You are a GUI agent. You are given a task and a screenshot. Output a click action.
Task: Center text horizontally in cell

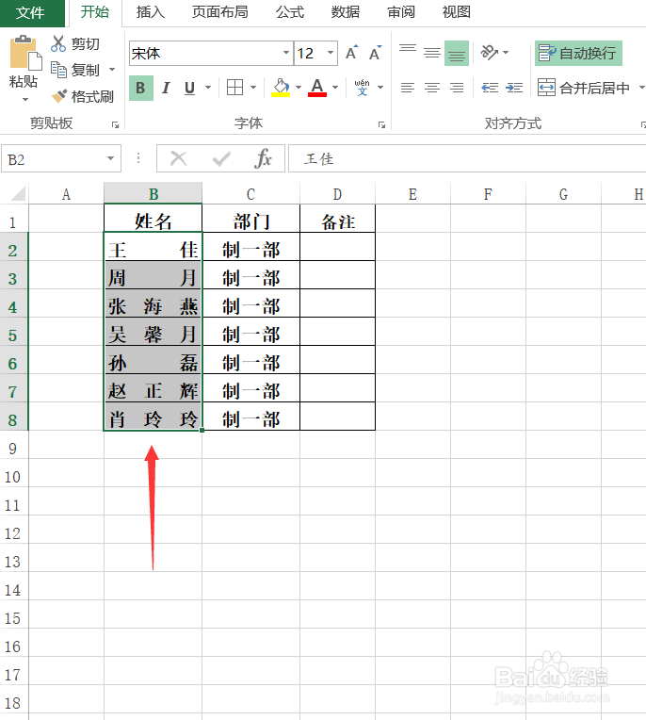pos(431,88)
